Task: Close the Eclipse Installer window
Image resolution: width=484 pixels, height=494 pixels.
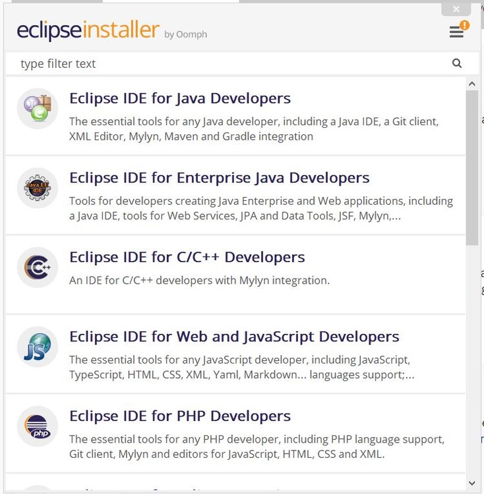Action: pos(456,9)
